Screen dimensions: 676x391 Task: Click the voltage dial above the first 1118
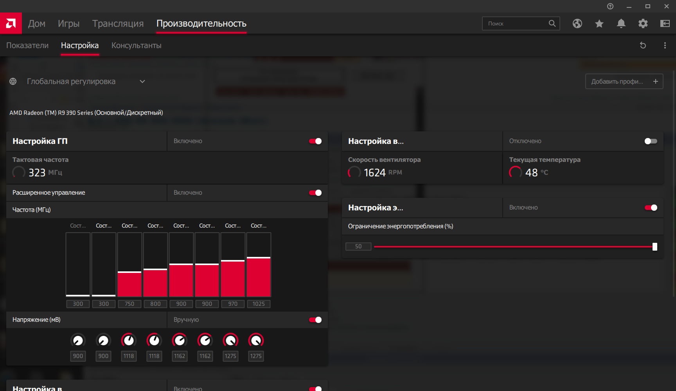coord(129,341)
